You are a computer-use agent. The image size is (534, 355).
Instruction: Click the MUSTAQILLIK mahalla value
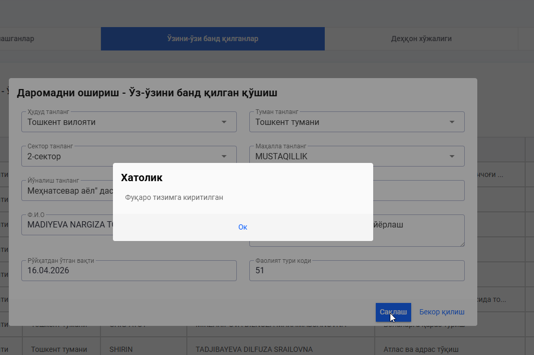pos(281,156)
